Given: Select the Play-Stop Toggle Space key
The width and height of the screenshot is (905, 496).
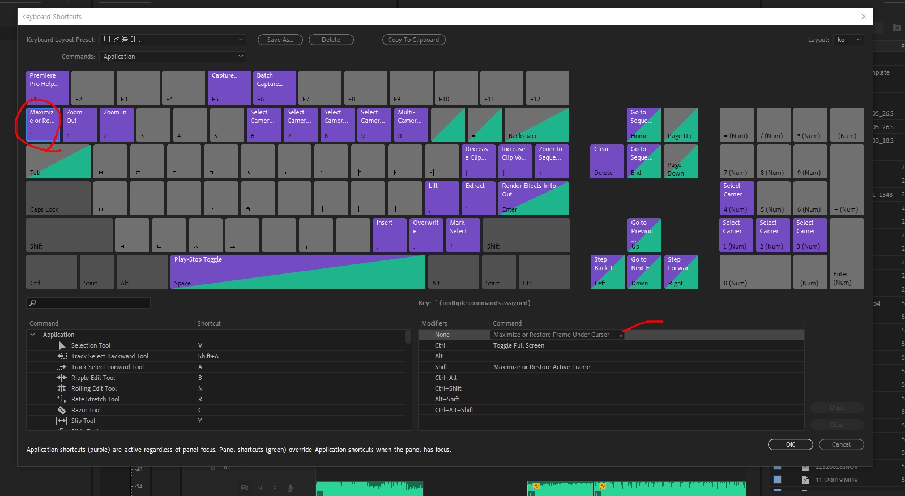Looking at the screenshot, I should [x=298, y=272].
